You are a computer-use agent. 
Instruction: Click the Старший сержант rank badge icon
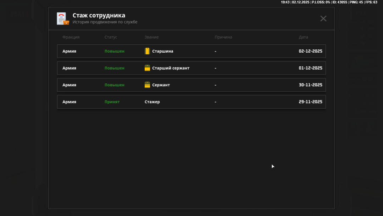(148, 68)
